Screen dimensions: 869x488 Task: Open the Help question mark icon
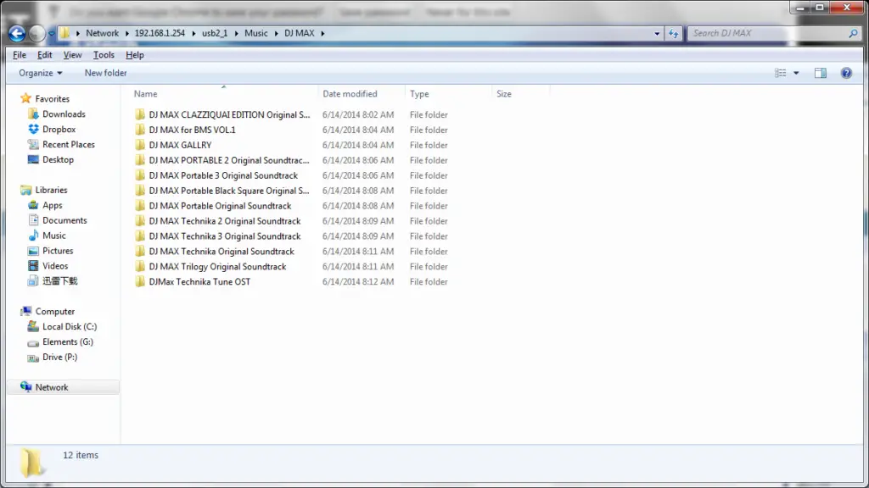click(846, 73)
